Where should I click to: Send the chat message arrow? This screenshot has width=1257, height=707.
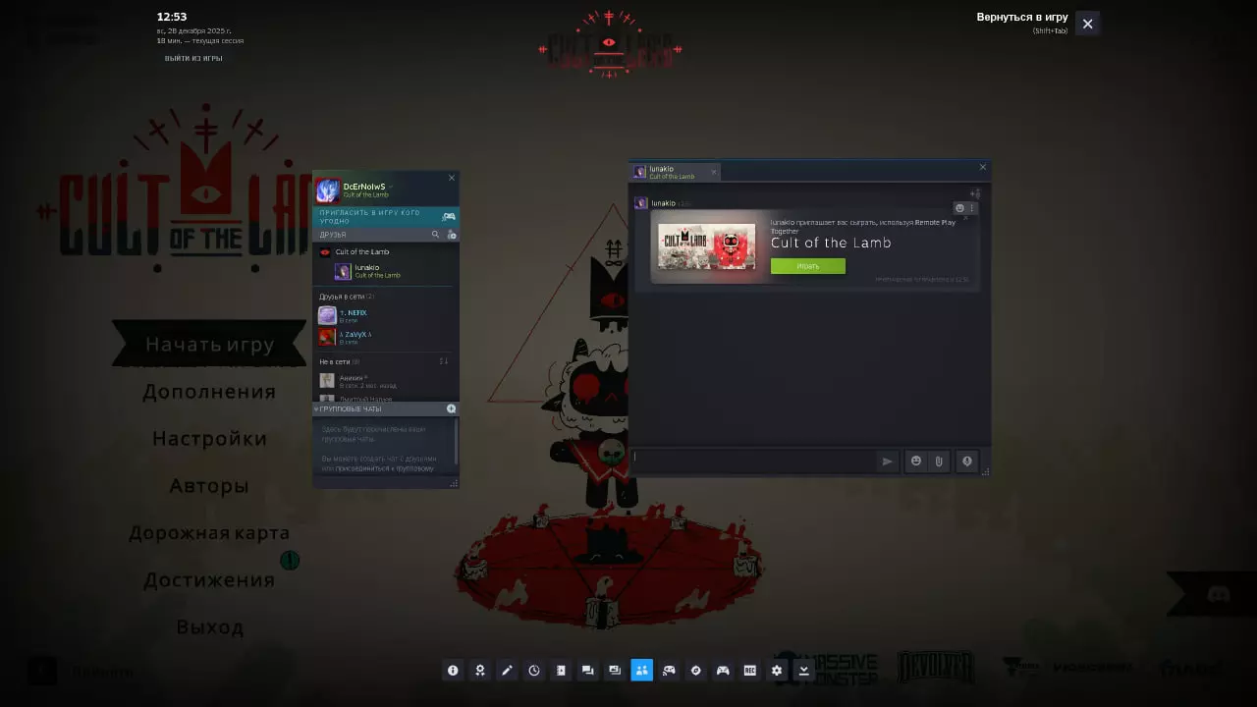pos(888,461)
